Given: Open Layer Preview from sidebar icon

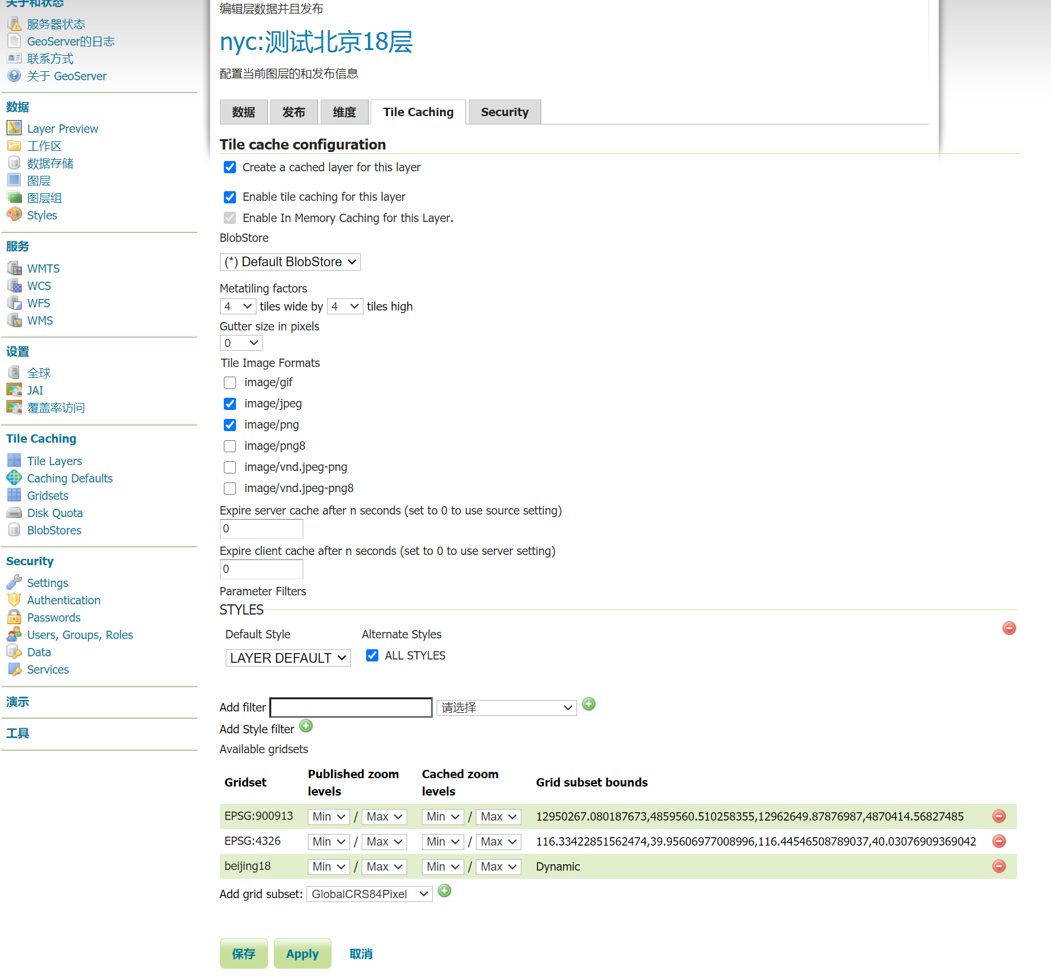Looking at the screenshot, I should pyautogui.click(x=14, y=128).
